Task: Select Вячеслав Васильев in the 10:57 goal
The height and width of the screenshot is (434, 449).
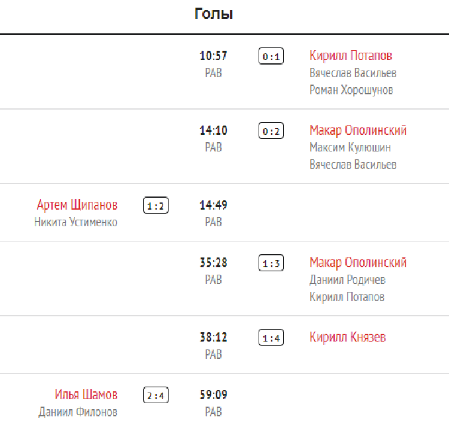Action: coord(353,73)
